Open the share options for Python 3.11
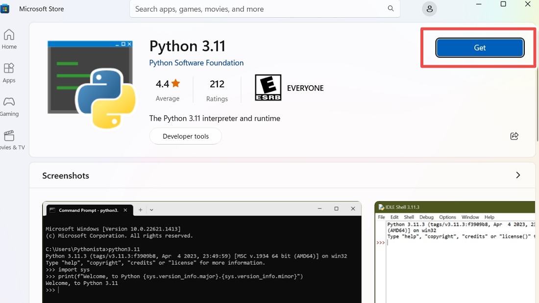The height and width of the screenshot is (303, 539). click(514, 136)
